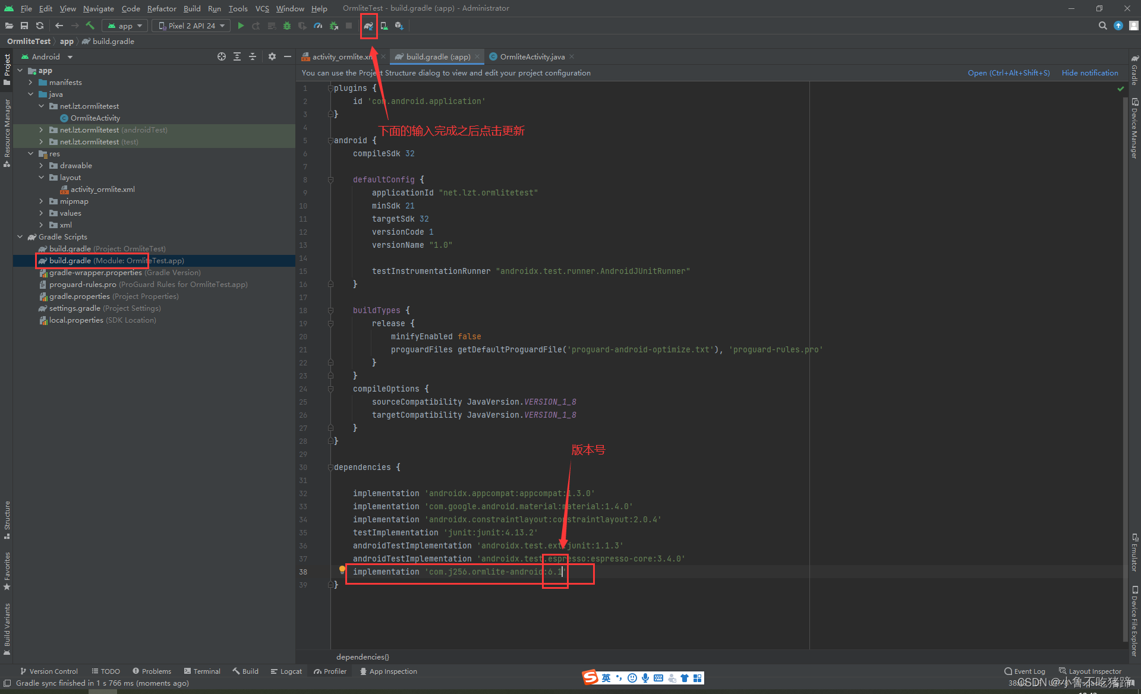Open Project panel options gear icon

point(272,56)
